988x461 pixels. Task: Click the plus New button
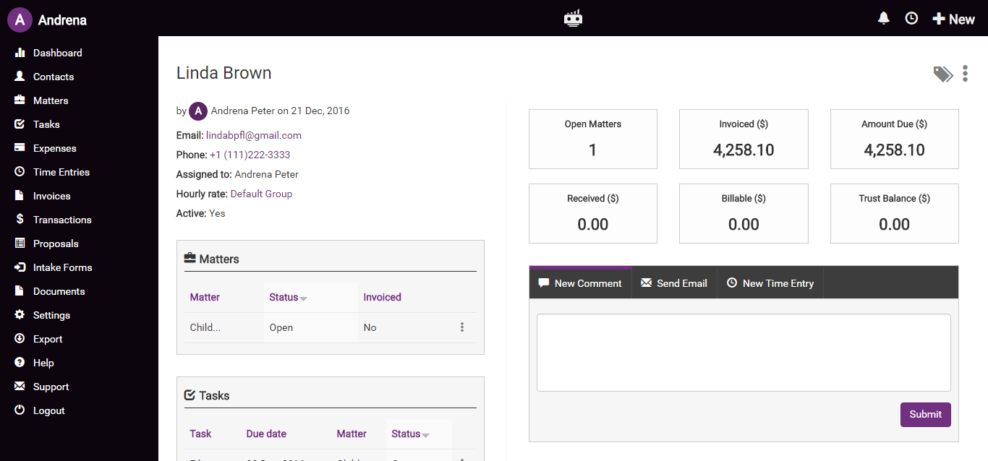coord(953,20)
